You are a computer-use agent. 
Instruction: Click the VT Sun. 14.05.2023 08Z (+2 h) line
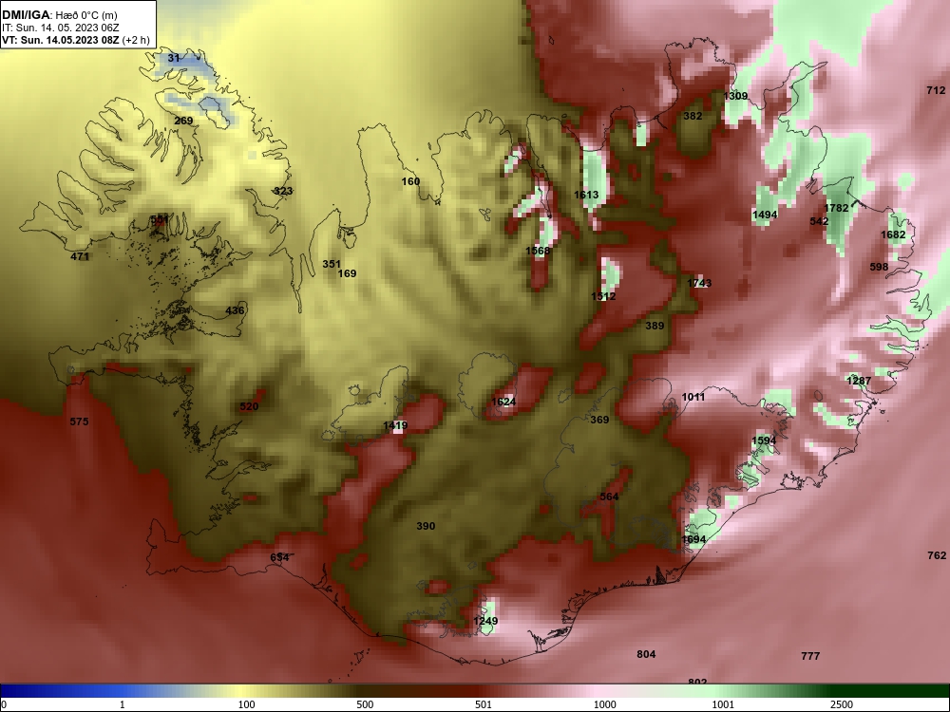point(76,40)
